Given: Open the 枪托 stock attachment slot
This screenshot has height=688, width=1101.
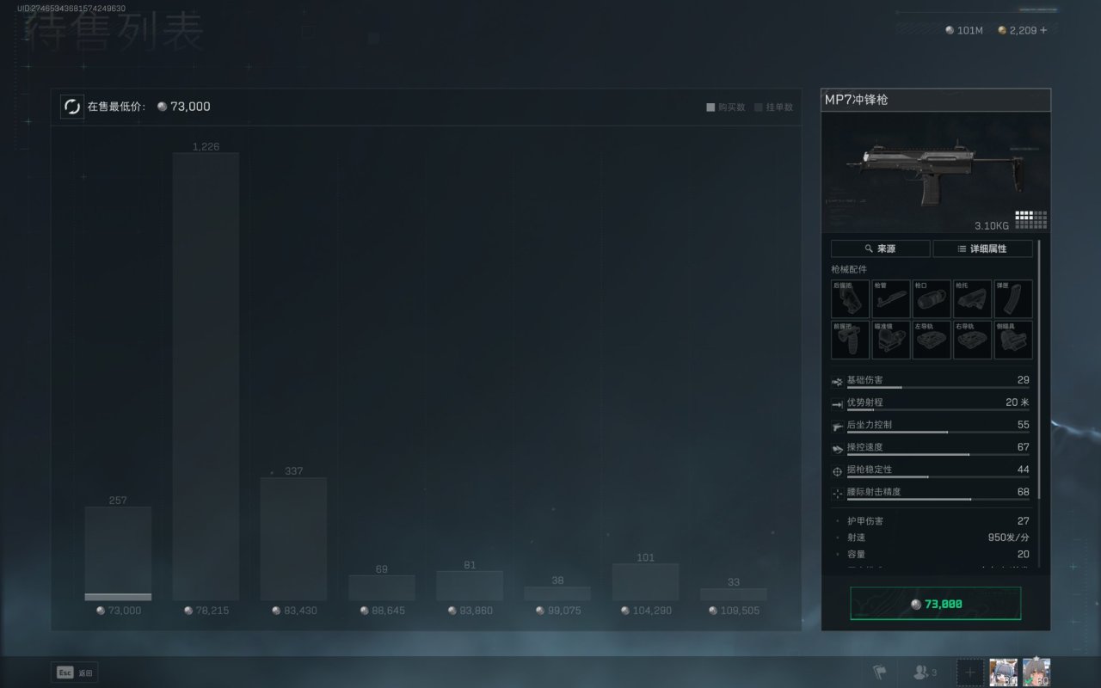Looking at the screenshot, I should pyautogui.click(x=973, y=299).
